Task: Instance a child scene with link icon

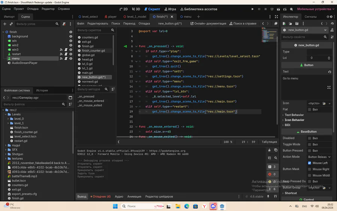Action: click(x=11, y=24)
